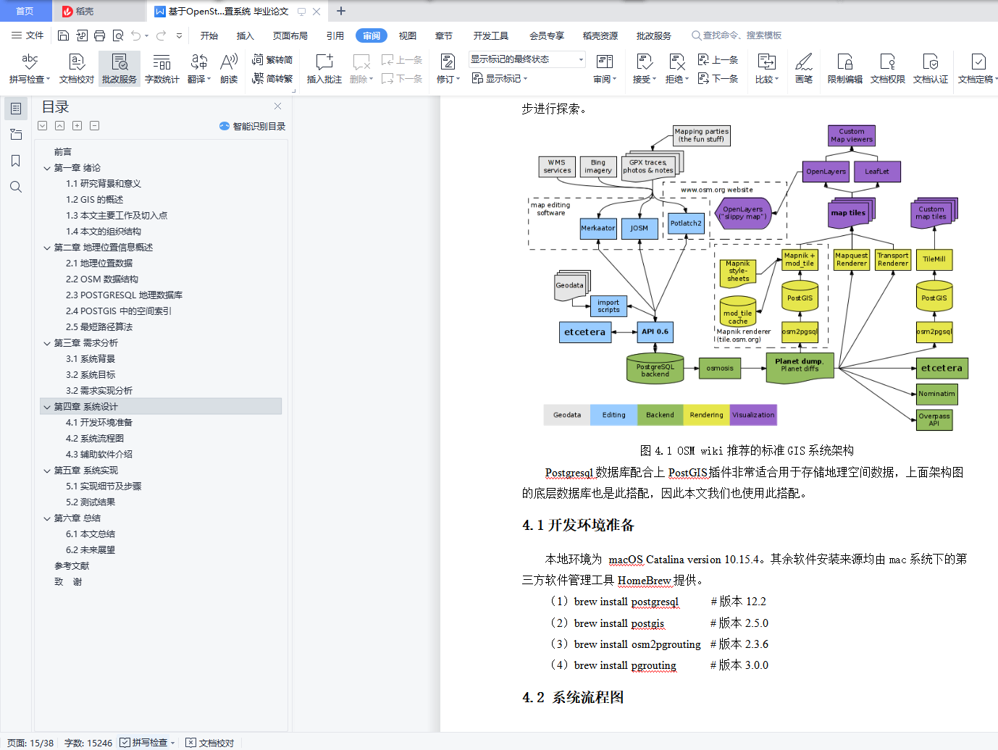This screenshot has width=998, height=750.
Task: Switch to the 视图 ribbon tab
Action: tap(408, 35)
